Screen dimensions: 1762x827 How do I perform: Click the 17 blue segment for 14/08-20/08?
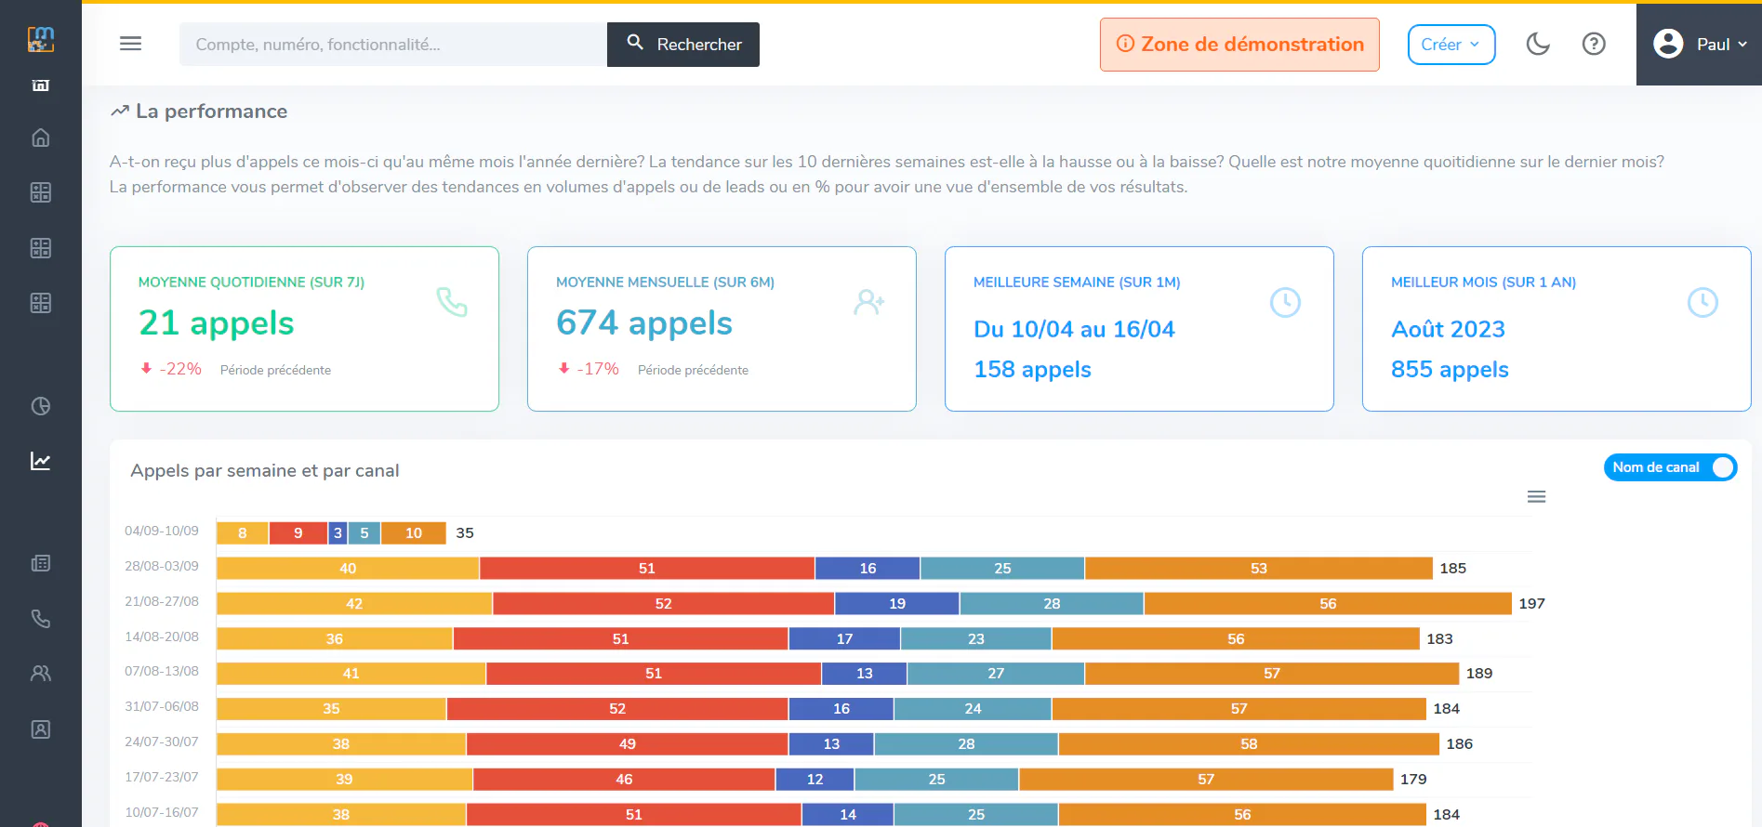click(x=844, y=638)
